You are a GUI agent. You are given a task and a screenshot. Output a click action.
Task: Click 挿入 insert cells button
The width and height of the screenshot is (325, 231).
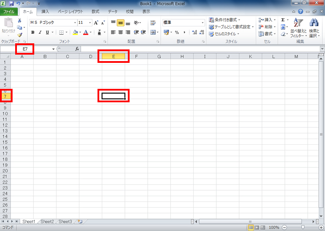click(267, 20)
